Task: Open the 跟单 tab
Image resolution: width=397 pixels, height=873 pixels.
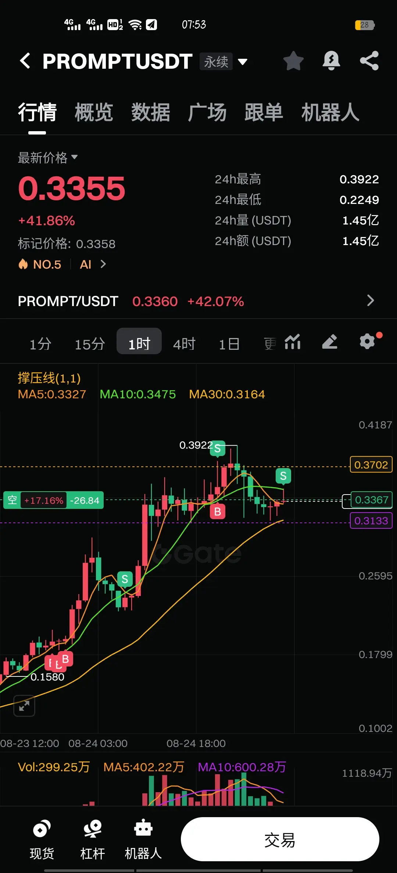Action: coord(264,112)
